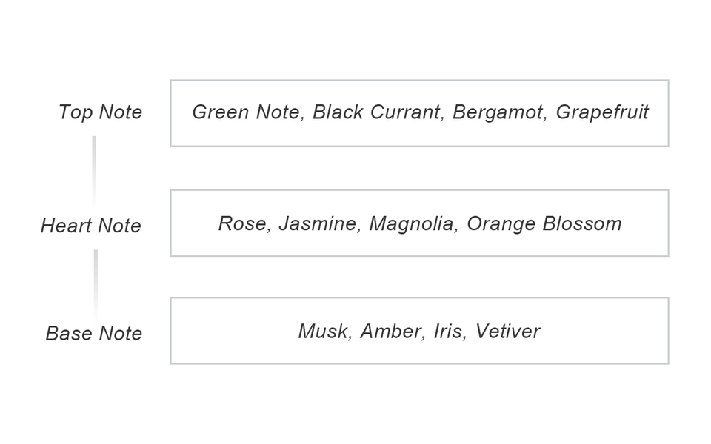
Task: Click the word Bergamot
Action: [498, 112]
